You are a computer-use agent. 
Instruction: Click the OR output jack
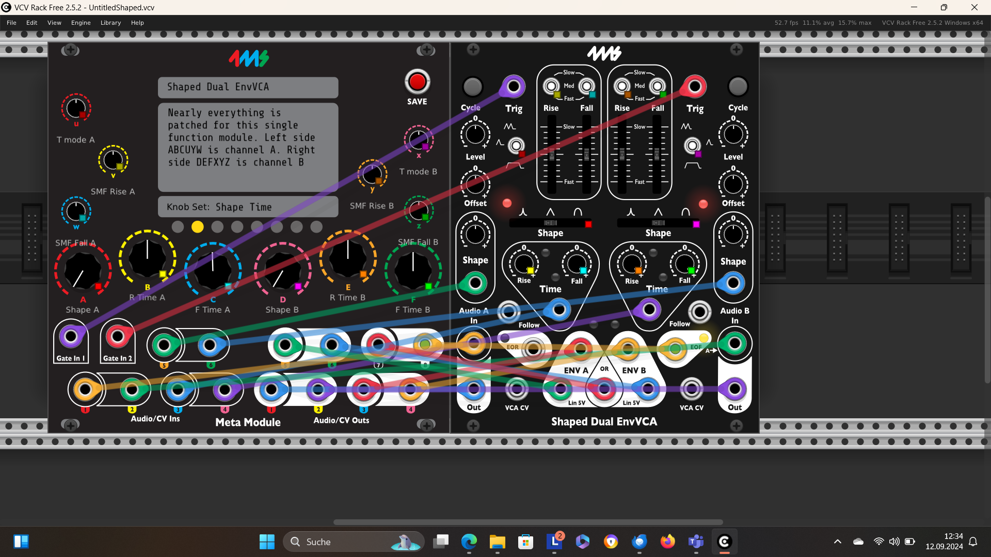[604, 388]
